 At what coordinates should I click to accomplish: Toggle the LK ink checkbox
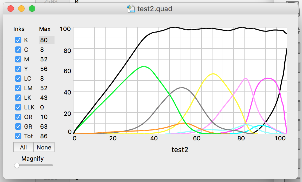coord(18,98)
